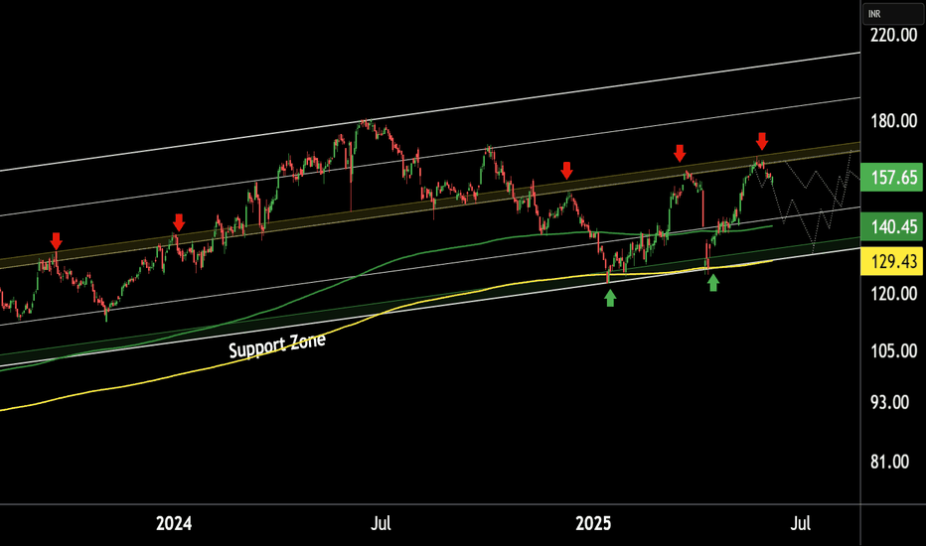
Task: Click the 2024 label on time axis
Action: click(x=174, y=523)
